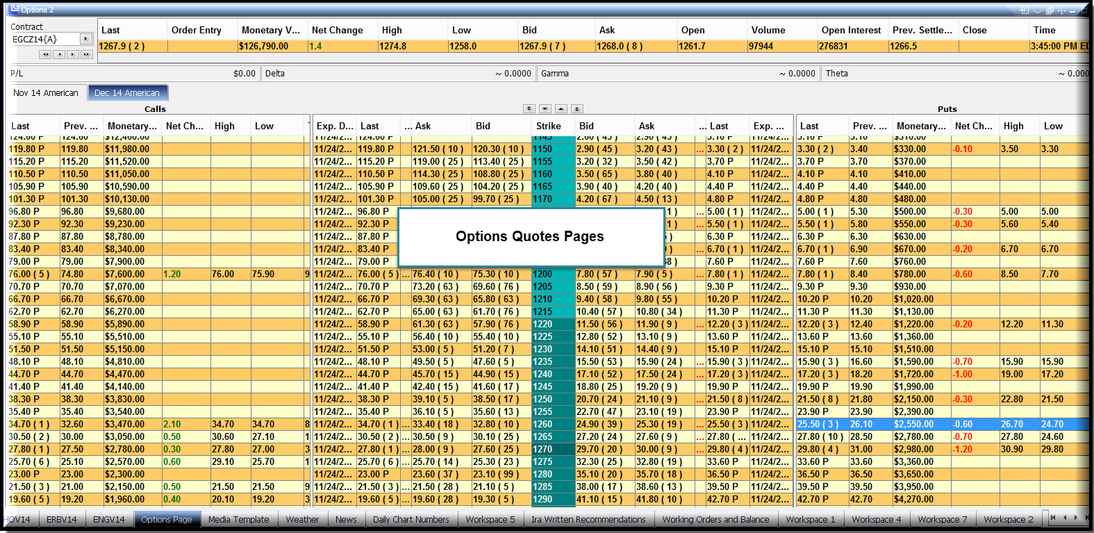Viewport: 1094px width, 533px height.
Task: Open the Workspace 4 tab
Action: [x=877, y=519]
